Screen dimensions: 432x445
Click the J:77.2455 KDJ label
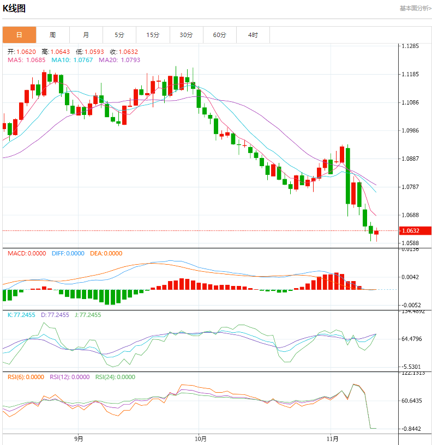(x=88, y=315)
